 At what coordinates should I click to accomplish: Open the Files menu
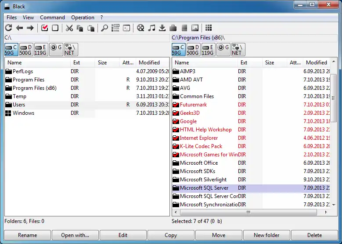click(11, 18)
